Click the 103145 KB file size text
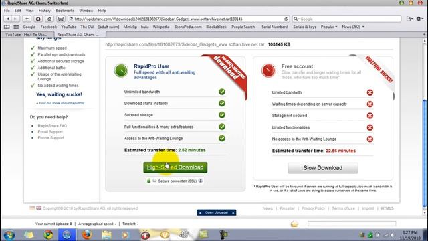This screenshot has width=428, height=241. click(279, 44)
